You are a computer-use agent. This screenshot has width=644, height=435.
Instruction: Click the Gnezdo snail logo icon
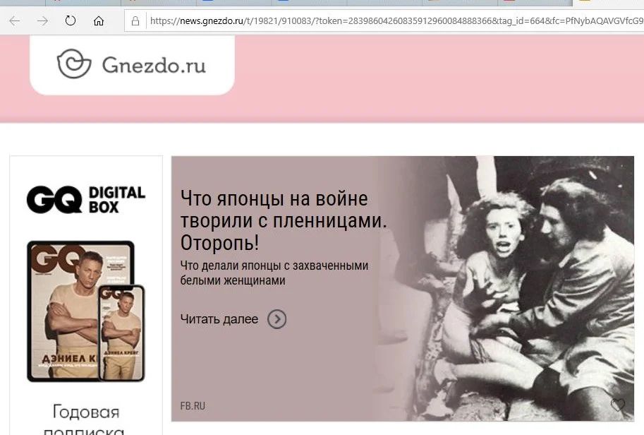pos(74,64)
